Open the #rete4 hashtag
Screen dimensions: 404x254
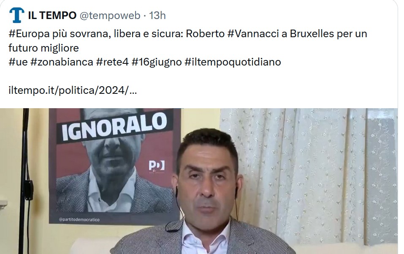tap(112, 62)
